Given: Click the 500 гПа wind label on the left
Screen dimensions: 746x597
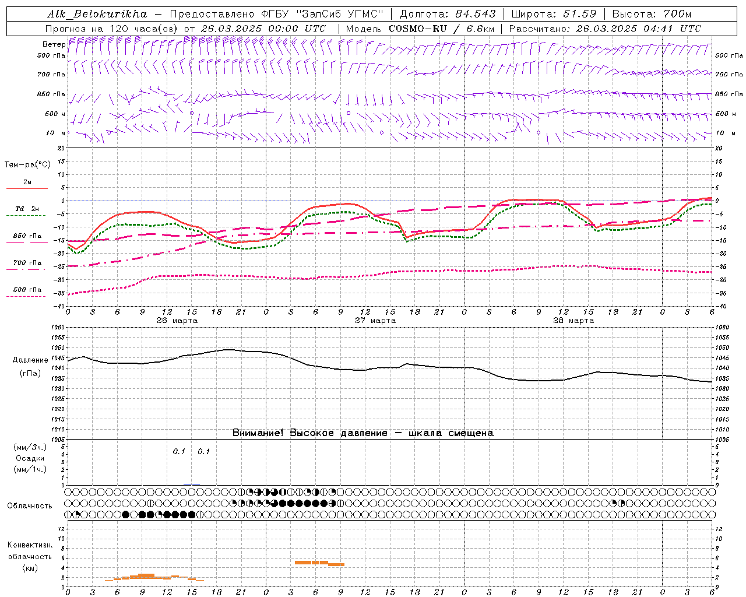Looking at the screenshot, I should tap(51, 55).
